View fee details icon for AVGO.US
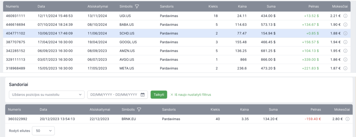356x137 pixels. [345, 59]
